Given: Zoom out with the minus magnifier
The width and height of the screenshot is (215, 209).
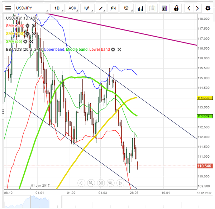Looking at the screenshot, I should click(x=91, y=183).
